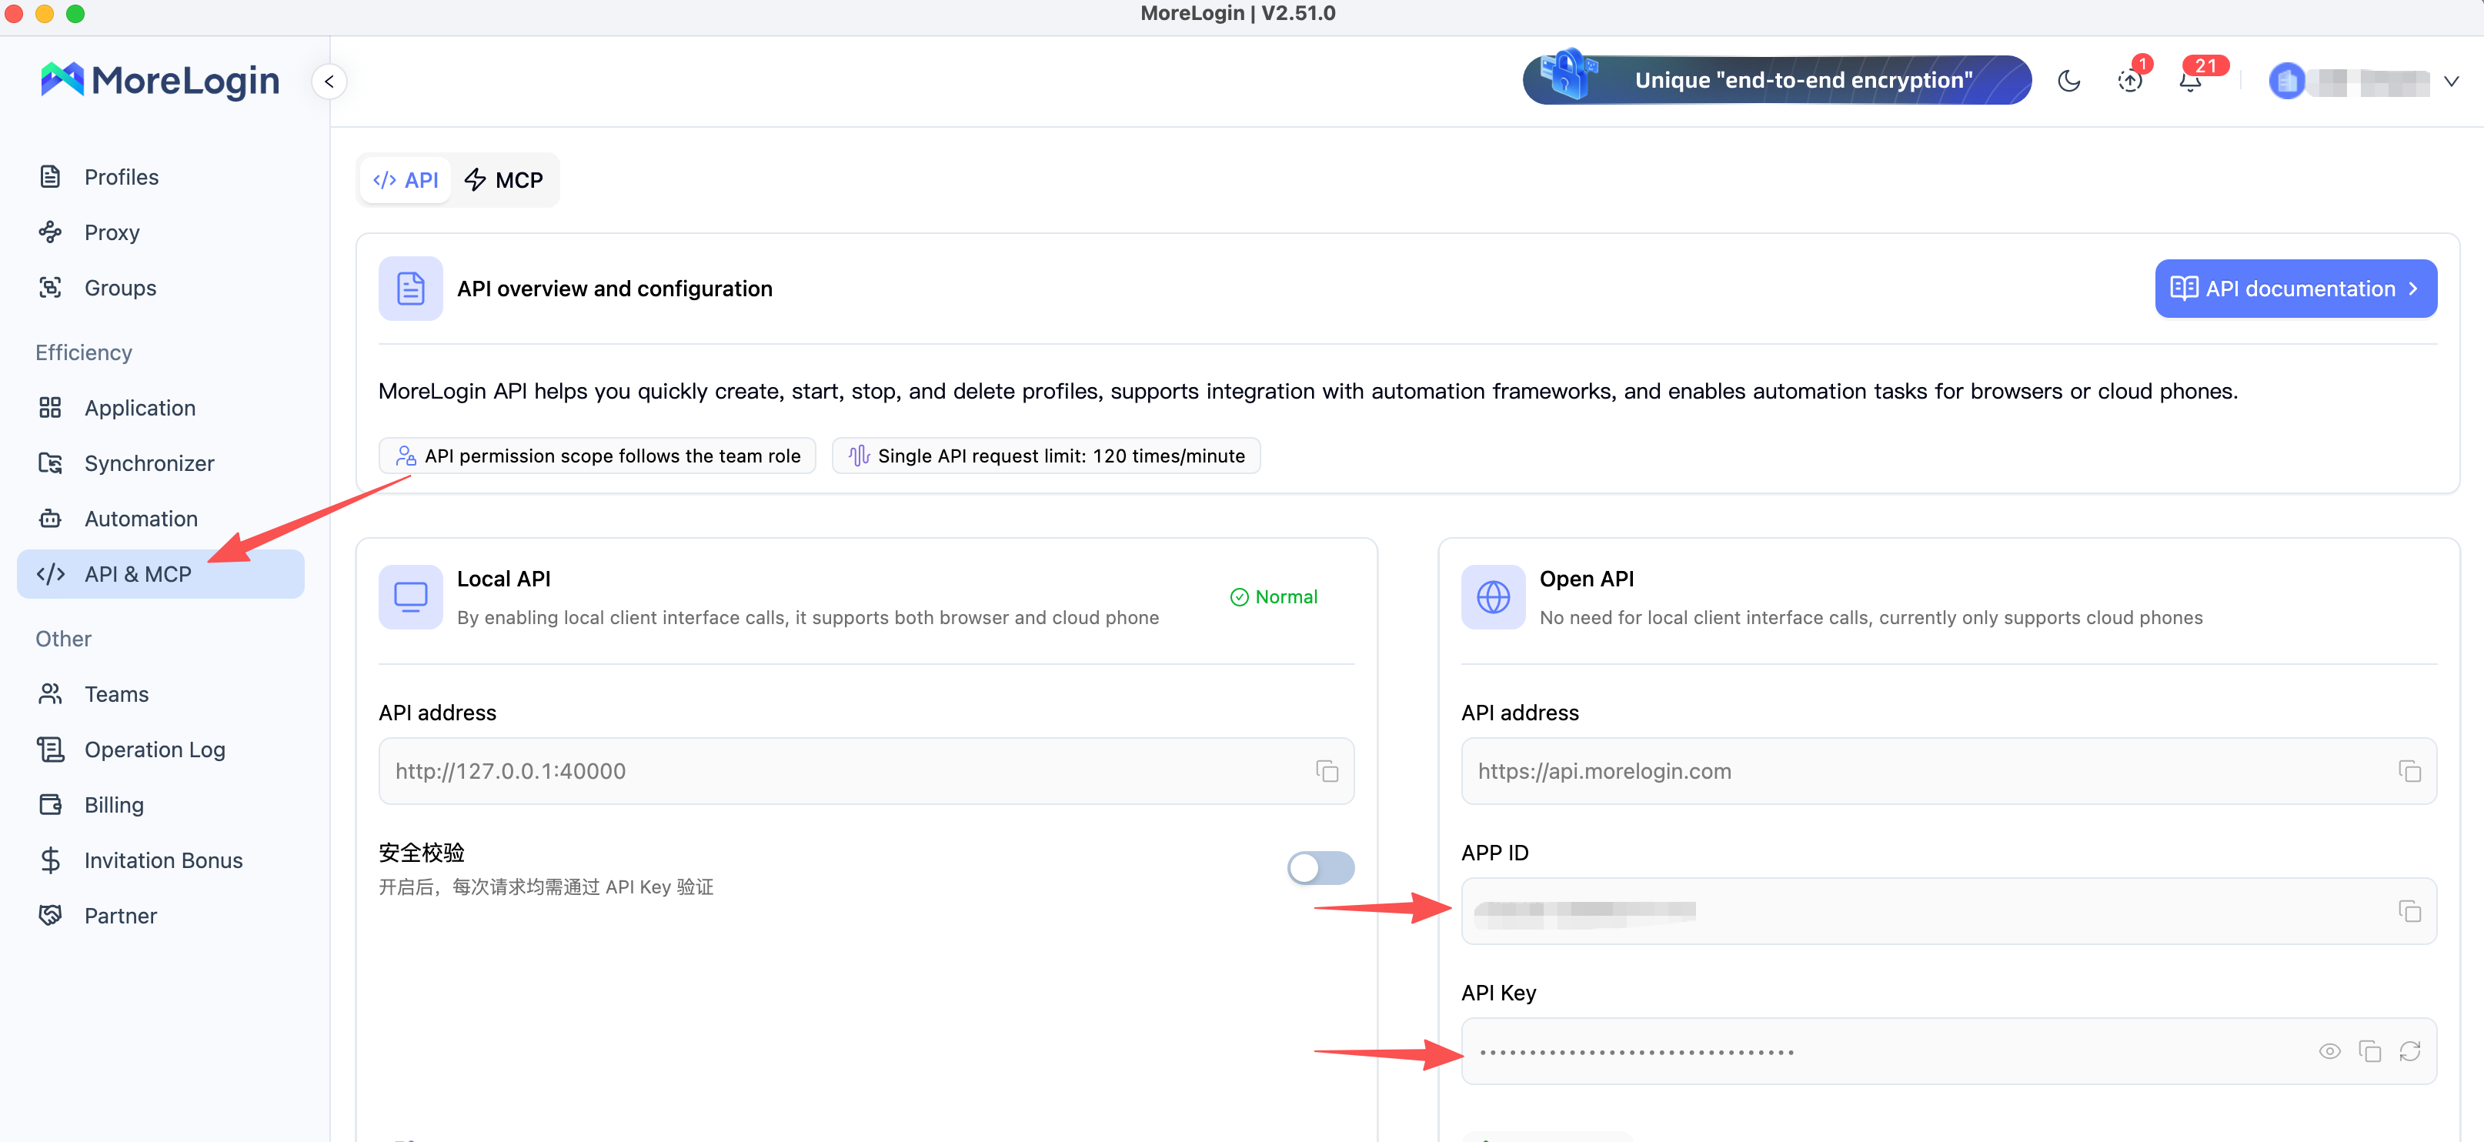The height and width of the screenshot is (1142, 2484).
Task: Copy the Local API address
Action: 1328,772
